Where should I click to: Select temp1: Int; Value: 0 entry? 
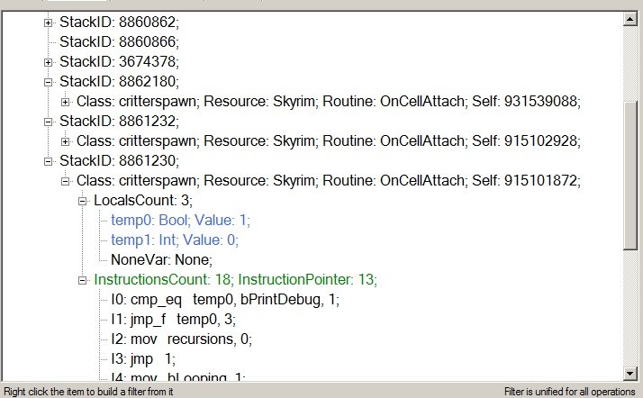(175, 240)
